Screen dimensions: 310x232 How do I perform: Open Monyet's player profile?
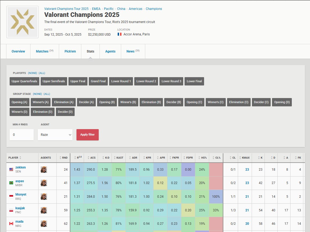click(x=21, y=194)
